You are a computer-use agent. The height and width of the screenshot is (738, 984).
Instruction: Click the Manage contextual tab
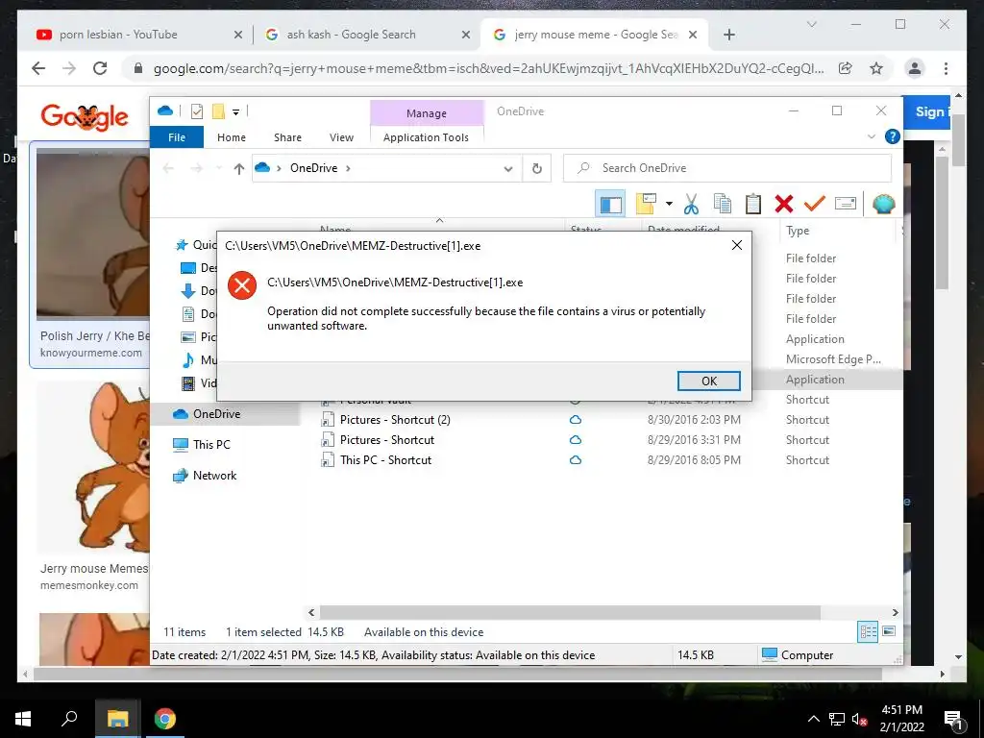point(427,113)
